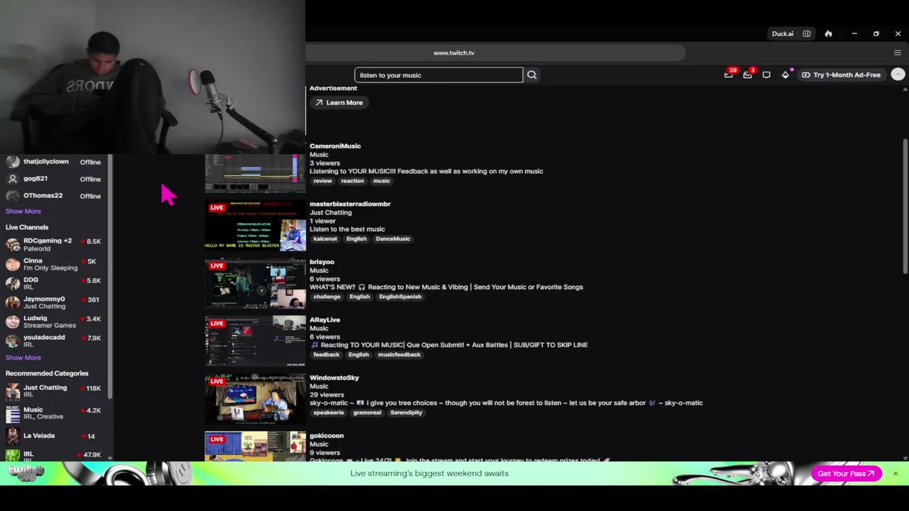Click 'Listening to YOUR MUSIC!!! Feedback' stream title

tap(426, 171)
